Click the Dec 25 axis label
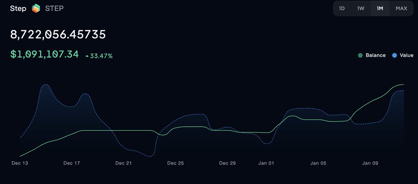 click(175, 163)
